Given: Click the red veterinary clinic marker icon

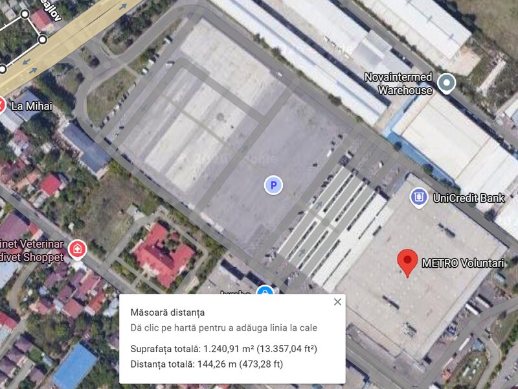Looking at the screenshot, I should (x=77, y=249).
